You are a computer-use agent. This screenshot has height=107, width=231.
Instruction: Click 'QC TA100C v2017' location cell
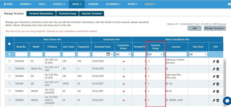[176, 100]
